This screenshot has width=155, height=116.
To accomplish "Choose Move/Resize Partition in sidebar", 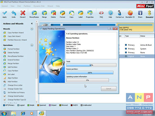I will [x=15, y=56].
